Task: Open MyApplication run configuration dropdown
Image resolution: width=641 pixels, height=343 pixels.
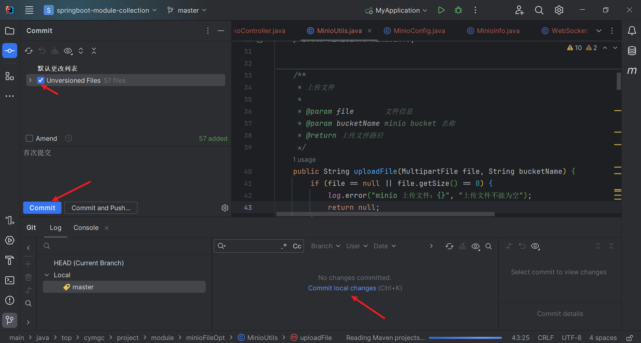Action: pyautogui.click(x=396, y=10)
